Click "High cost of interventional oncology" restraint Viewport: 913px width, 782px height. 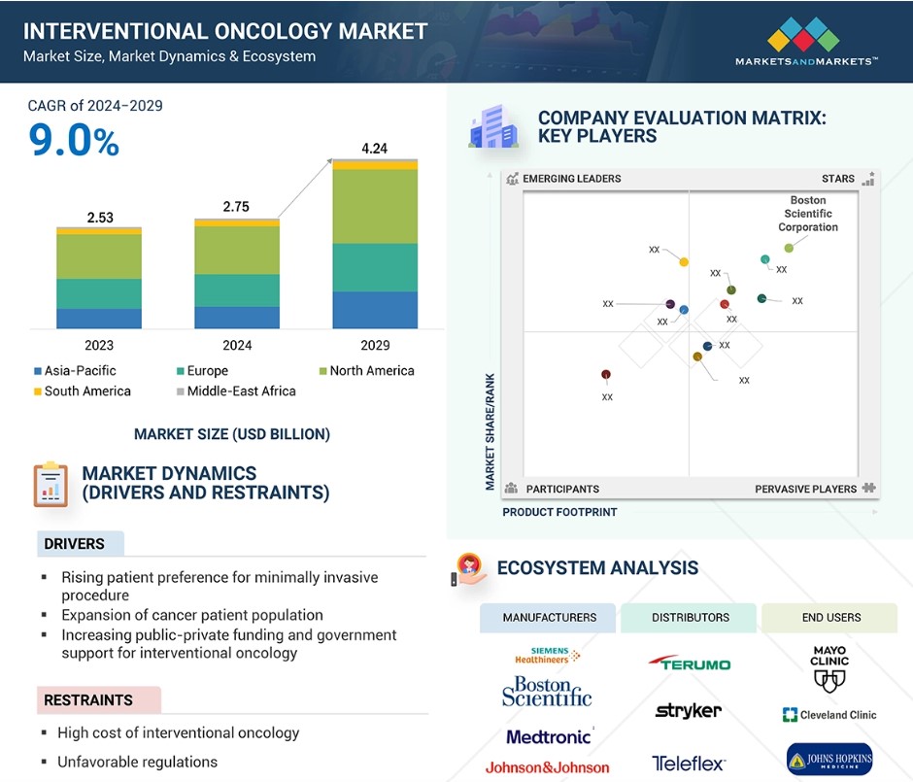178,732
